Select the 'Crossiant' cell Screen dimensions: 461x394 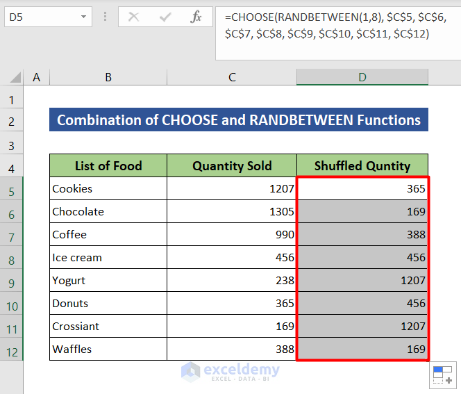click(x=108, y=327)
